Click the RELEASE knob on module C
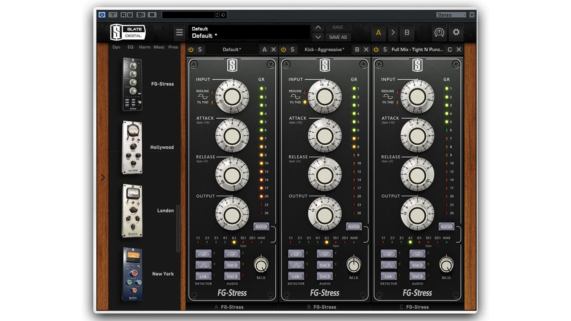The height and width of the screenshot is (321, 571). click(417, 175)
